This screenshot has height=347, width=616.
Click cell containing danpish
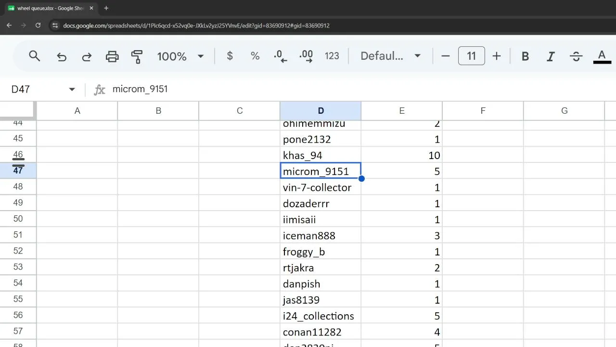(x=321, y=284)
